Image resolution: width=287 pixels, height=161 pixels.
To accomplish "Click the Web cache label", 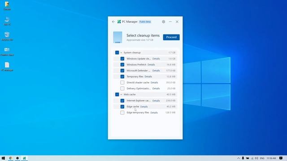I will 130,94.
